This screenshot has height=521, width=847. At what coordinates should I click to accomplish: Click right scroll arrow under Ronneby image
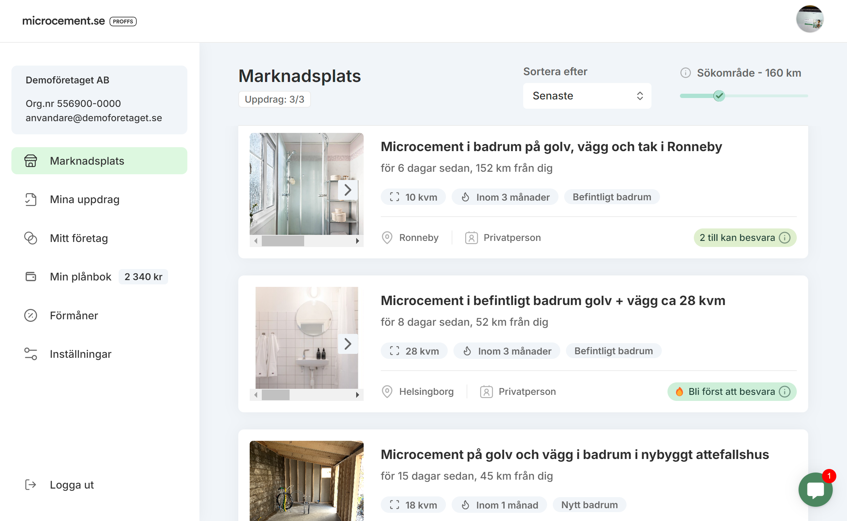point(357,241)
